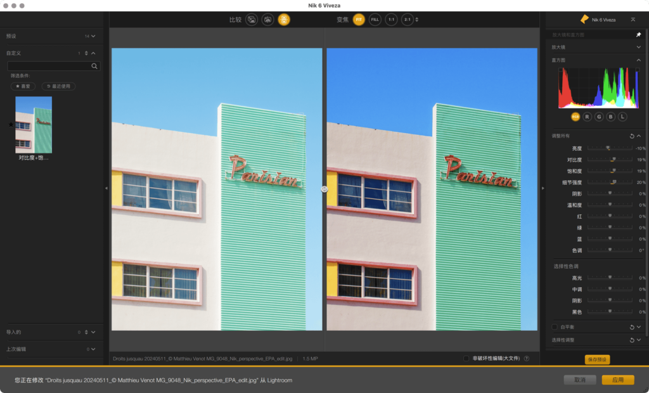This screenshot has width=649, height=393.
Task: Toggle 最近使用 recent filter
Action: click(x=58, y=86)
